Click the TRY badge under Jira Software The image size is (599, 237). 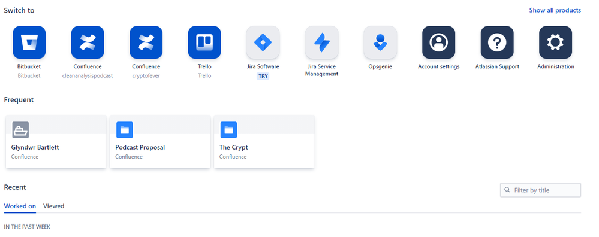(263, 76)
